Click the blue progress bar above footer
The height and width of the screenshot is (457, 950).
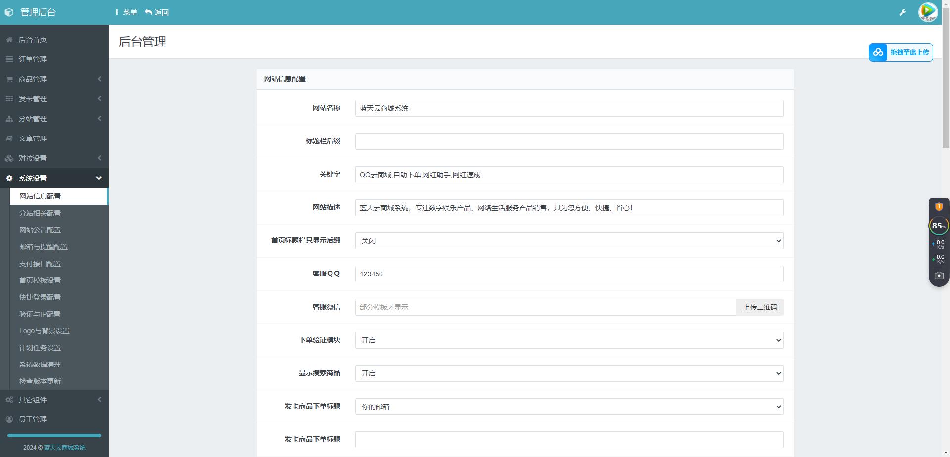54,436
